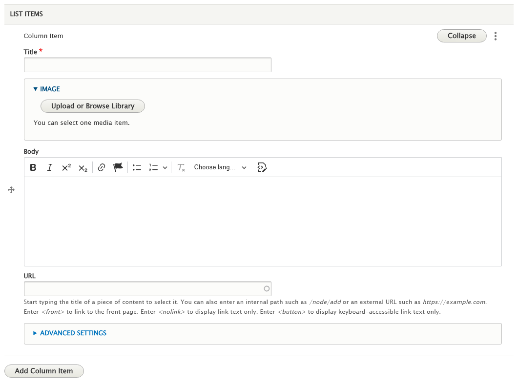
Task: Click inside the required Title field
Action: pyautogui.click(x=147, y=64)
